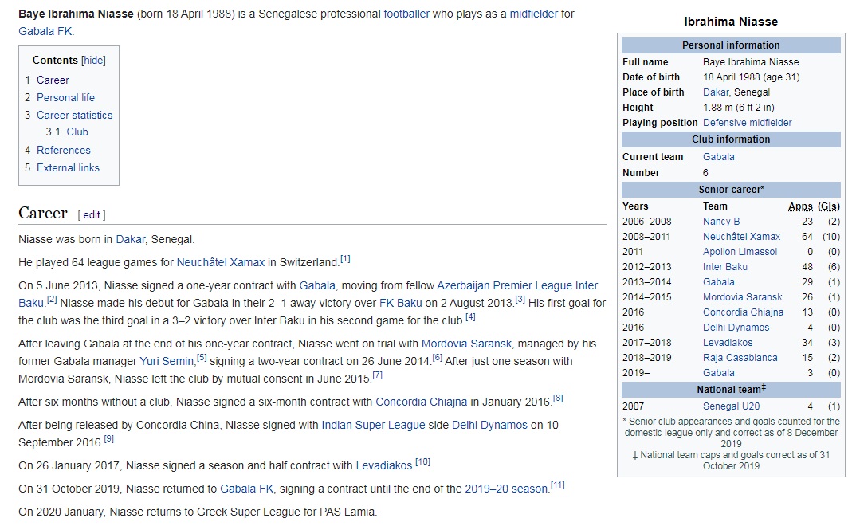Open Azerbaijan Premier League link
This screenshot has height=530, width=852.
pyautogui.click(x=505, y=285)
